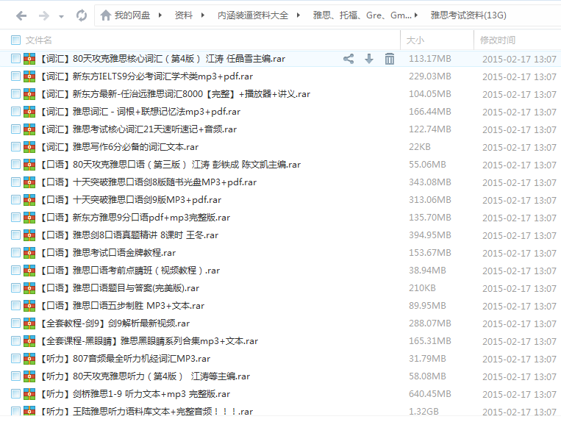Sort by 大小 column header
Viewport: 561px width, 422px height.
tap(415, 40)
